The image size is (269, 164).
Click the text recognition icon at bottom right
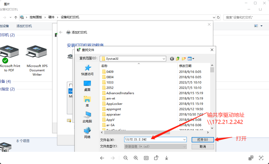coord(261,158)
